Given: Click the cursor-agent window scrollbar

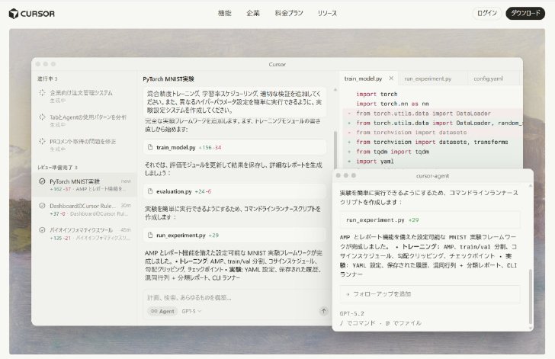Looking at the screenshot, I should click(x=531, y=296).
